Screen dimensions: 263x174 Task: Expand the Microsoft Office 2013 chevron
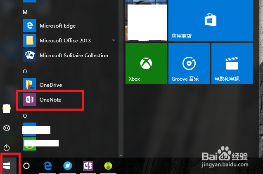pyautogui.click(x=114, y=40)
